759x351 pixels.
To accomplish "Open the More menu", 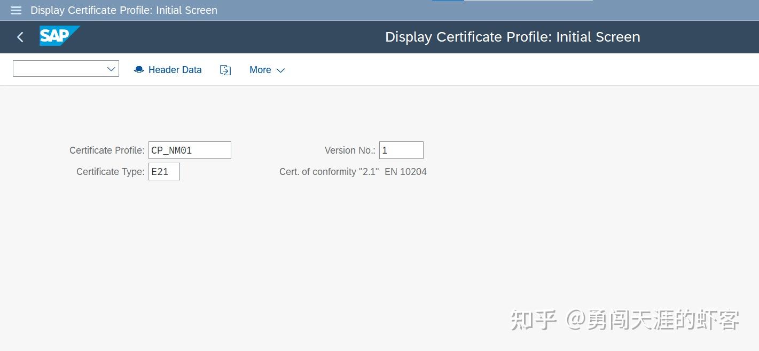I will (261, 70).
